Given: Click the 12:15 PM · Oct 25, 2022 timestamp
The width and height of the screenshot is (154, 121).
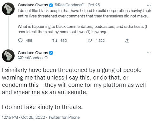Looking at the screenshot, I should tap(23, 118).
